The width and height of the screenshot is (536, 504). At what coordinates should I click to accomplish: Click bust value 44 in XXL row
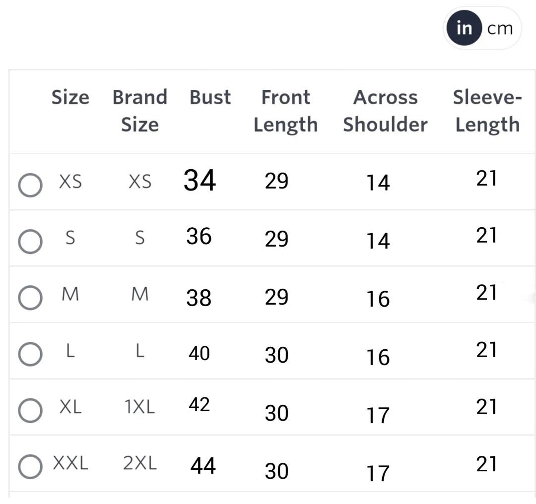pos(203,466)
